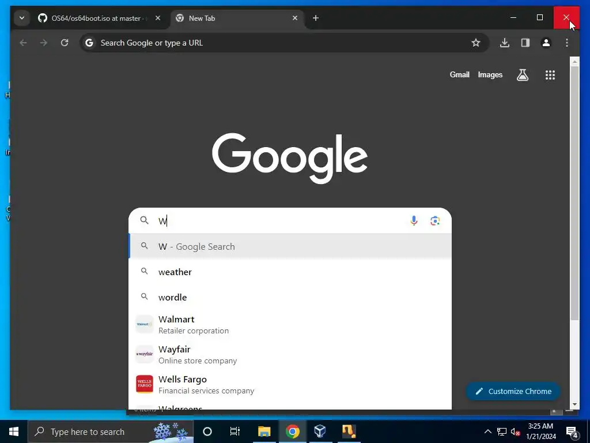590x443 pixels.
Task: Choose the 'wordle' suggestion
Action: [290, 297]
